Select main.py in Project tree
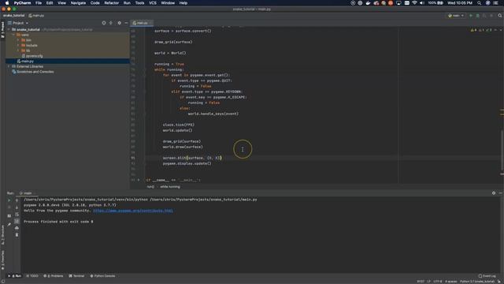The width and height of the screenshot is (504, 284). pyautogui.click(x=68, y=62)
